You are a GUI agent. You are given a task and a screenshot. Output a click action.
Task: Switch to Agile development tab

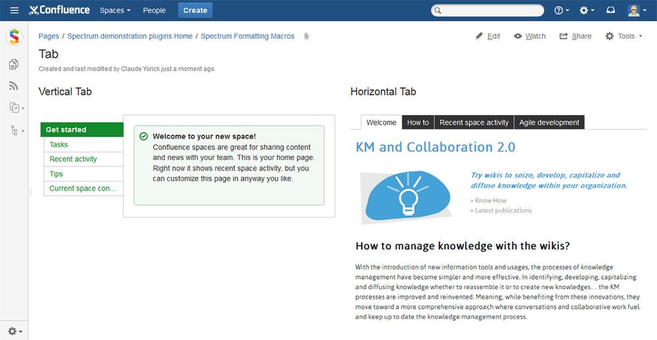[x=549, y=122]
